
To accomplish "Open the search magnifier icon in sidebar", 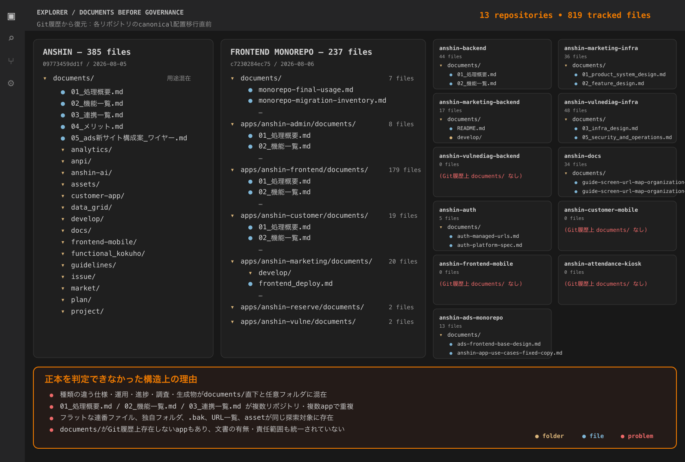I will click(11, 38).
